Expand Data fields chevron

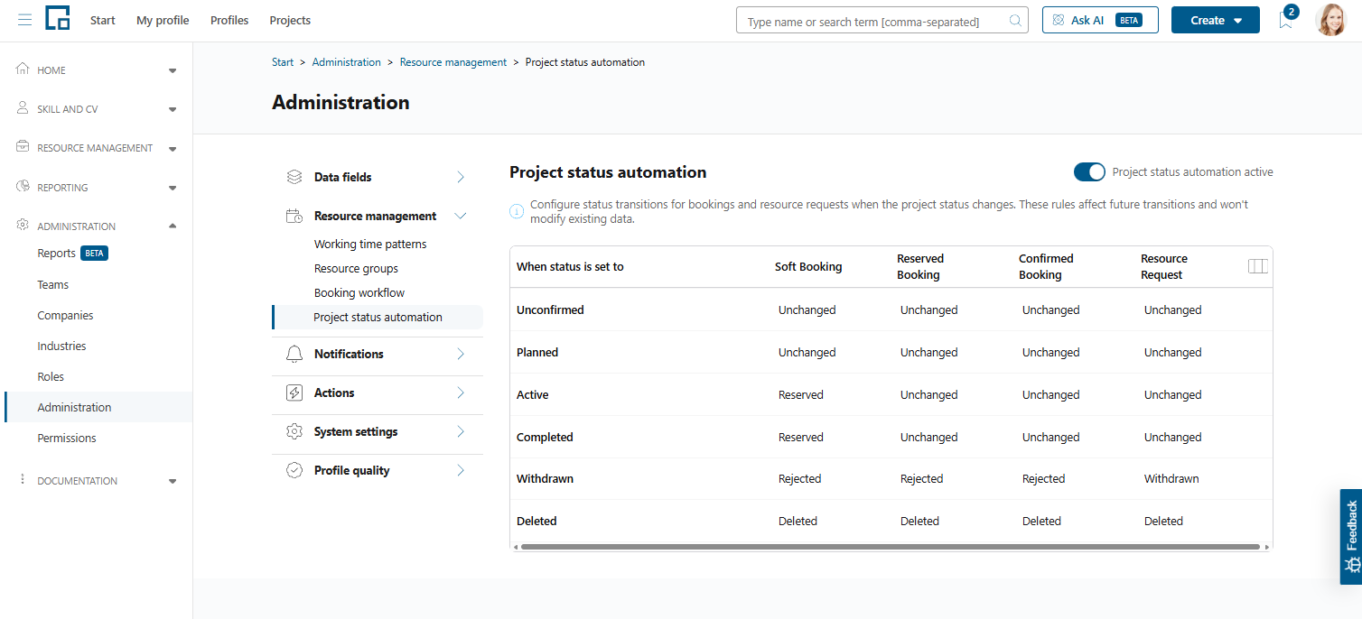461,177
